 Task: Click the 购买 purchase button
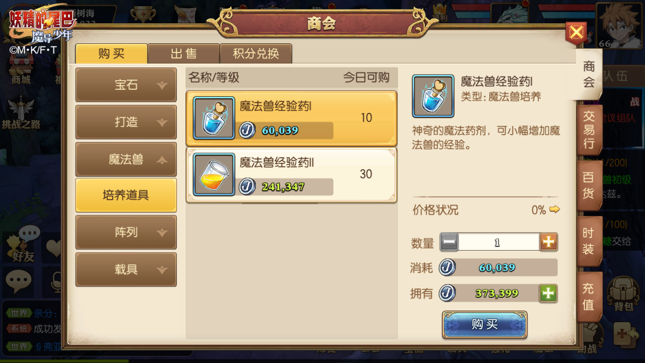[x=485, y=324]
